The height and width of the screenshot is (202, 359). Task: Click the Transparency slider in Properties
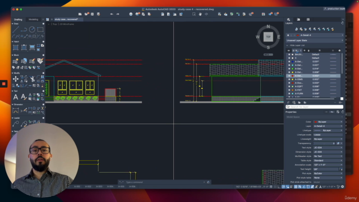point(324,144)
